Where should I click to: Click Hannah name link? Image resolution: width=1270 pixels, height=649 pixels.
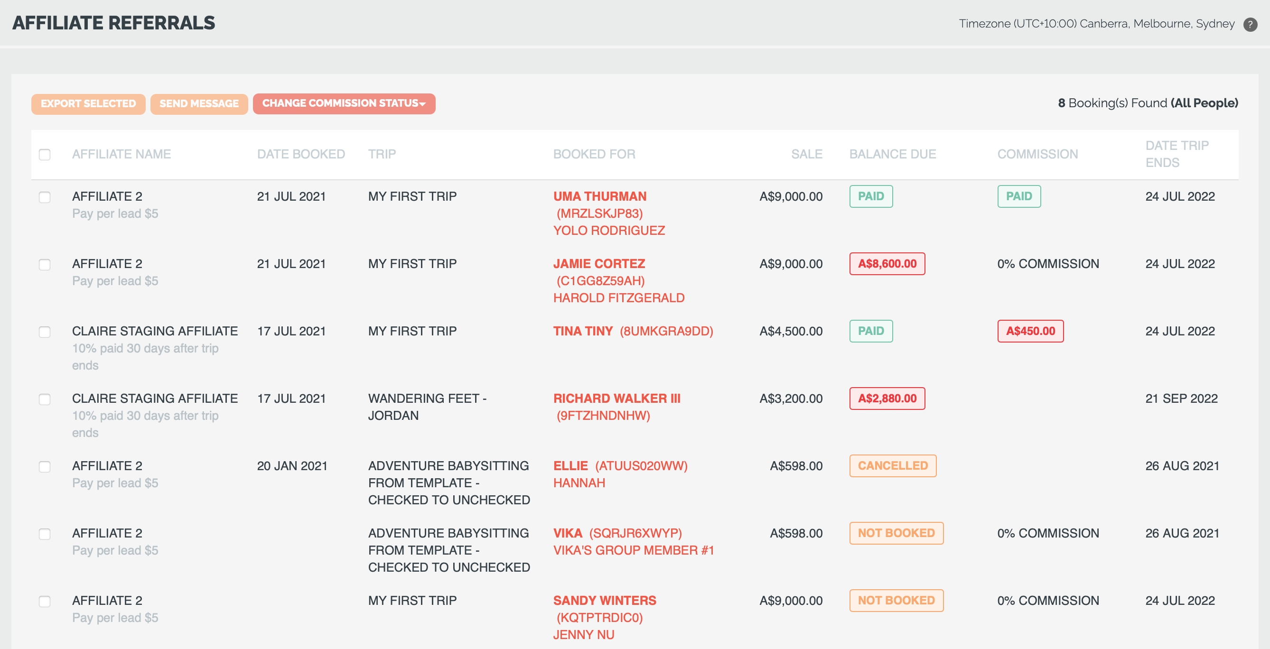[579, 483]
